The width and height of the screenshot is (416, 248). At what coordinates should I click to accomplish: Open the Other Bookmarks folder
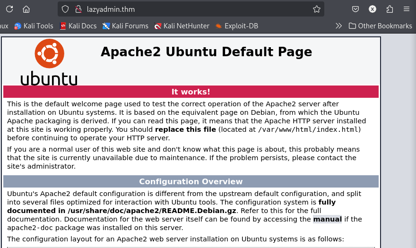(380, 26)
